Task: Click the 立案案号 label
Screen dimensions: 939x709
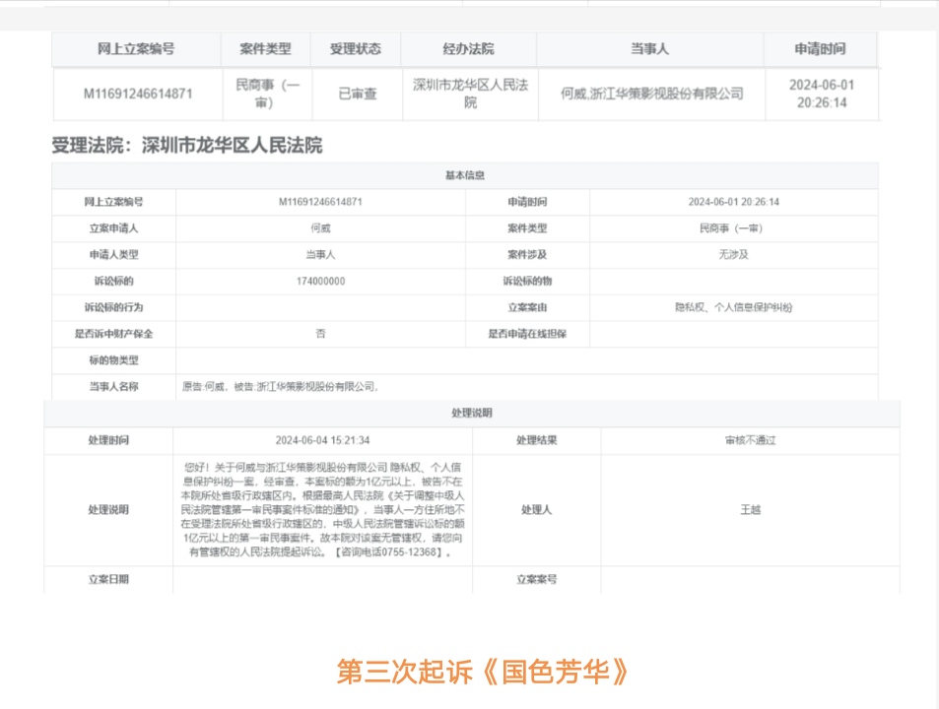Action: pyautogui.click(x=537, y=579)
